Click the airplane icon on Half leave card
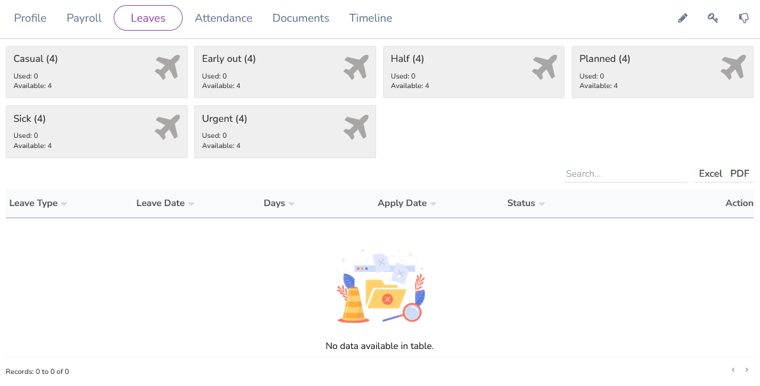Viewport: 760px width, 386px height. pyautogui.click(x=545, y=66)
